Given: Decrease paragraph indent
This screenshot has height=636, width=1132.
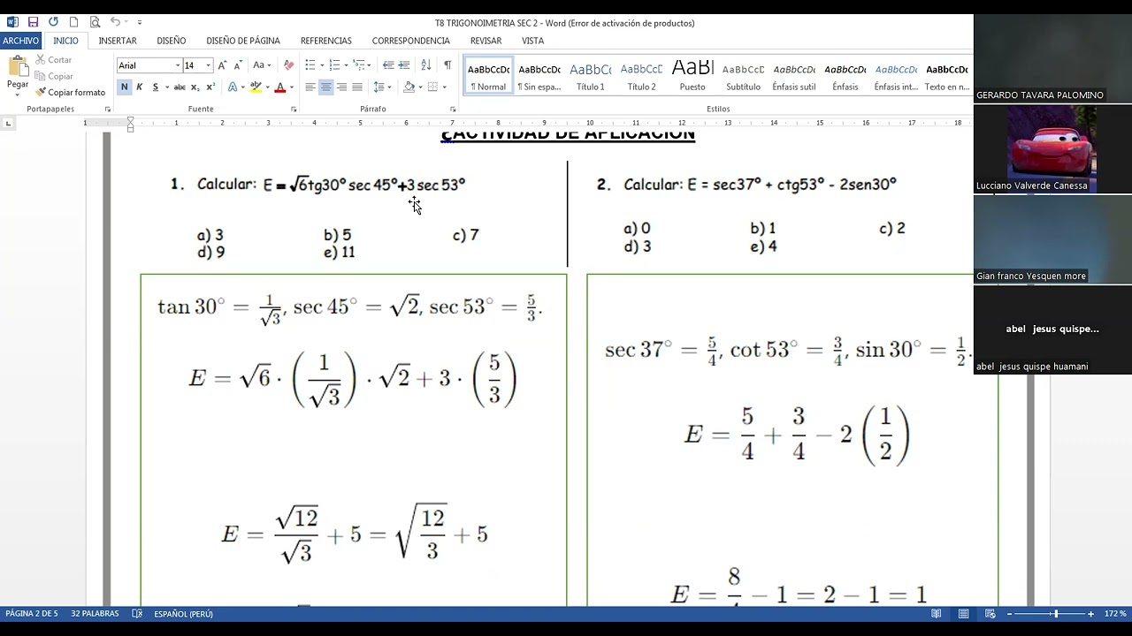Looking at the screenshot, I should click(388, 65).
